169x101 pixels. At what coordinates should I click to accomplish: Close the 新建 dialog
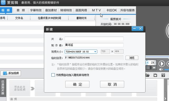click(x=140, y=29)
